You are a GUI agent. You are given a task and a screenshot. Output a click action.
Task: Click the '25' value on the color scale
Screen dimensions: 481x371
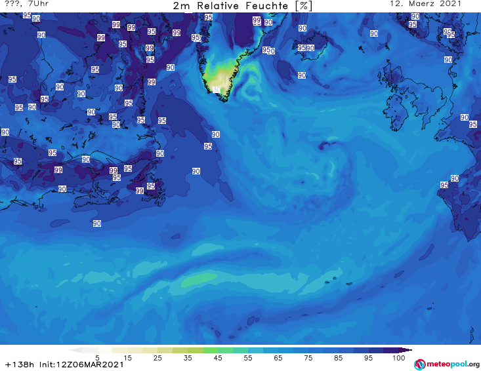(157, 358)
